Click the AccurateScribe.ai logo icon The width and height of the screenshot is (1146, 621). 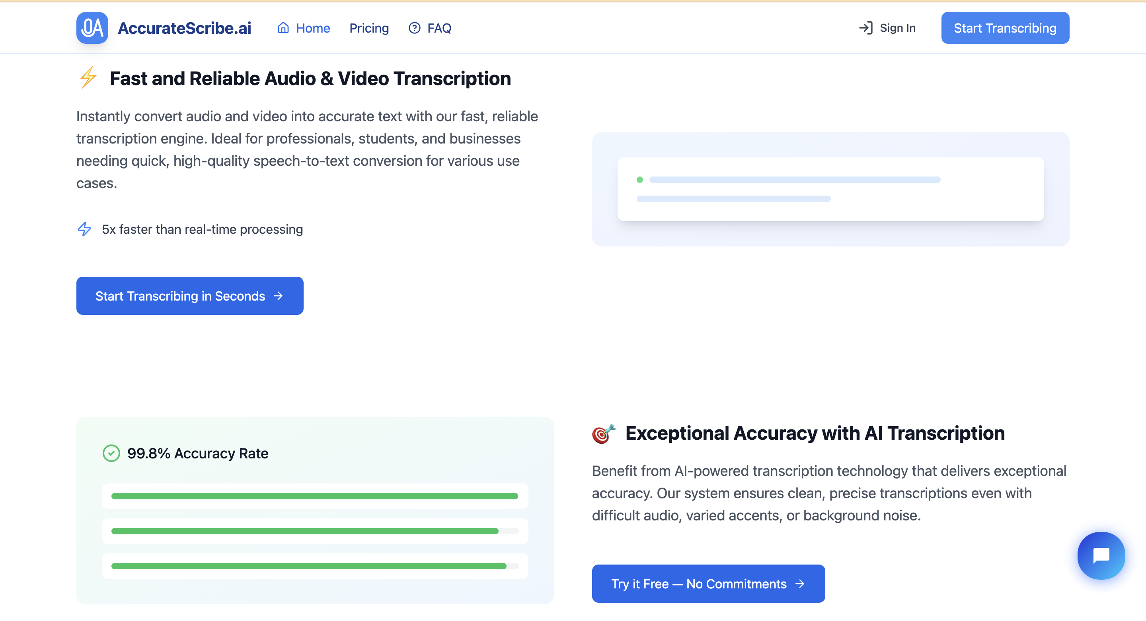(x=92, y=28)
